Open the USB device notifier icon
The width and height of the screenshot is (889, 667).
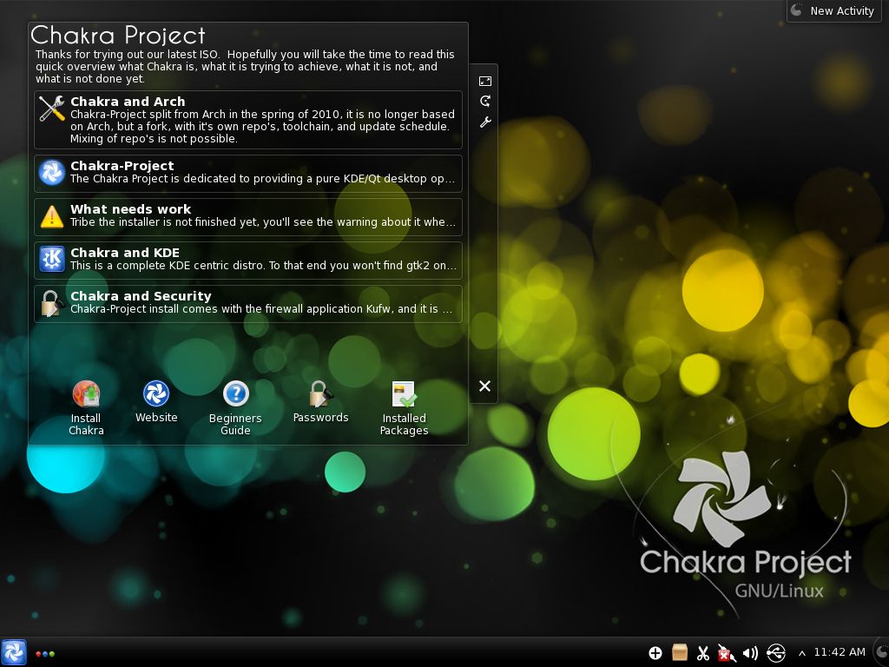(x=775, y=653)
